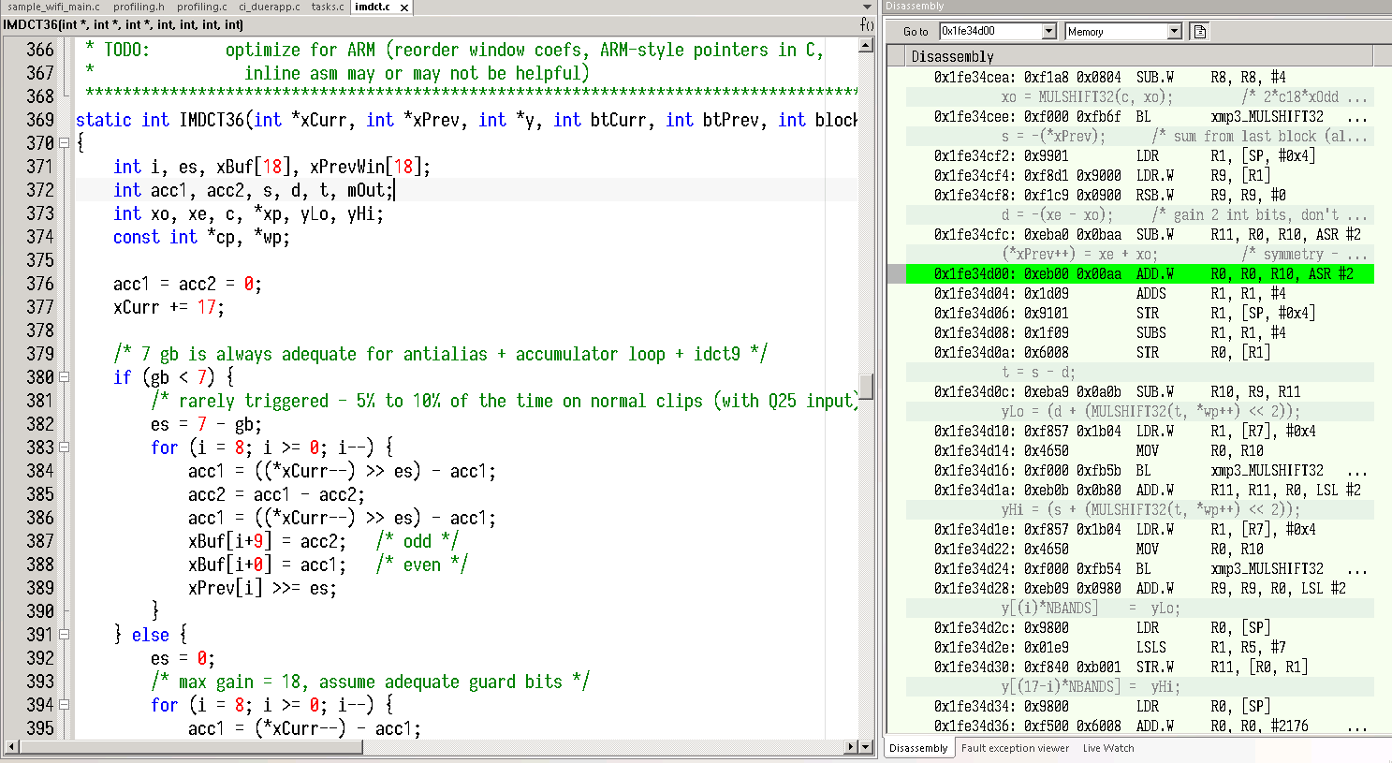1392x763 pixels.
Task: Click the 'static int IMDCT36' declaration line
Action: click(465, 120)
